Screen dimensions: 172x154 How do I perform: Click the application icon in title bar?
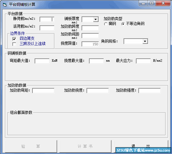(5, 5)
